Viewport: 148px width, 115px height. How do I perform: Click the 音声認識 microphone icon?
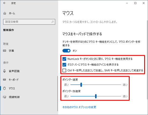[x=4, y=71]
